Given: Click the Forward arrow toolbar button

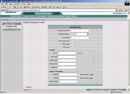Looking at the screenshot, I should [x=10, y=7].
